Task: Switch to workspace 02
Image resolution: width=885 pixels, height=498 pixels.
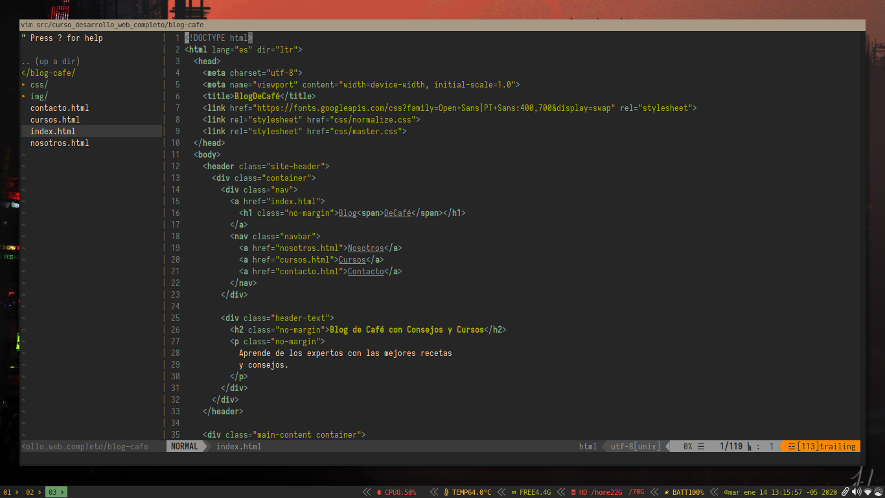Action: click(x=32, y=492)
